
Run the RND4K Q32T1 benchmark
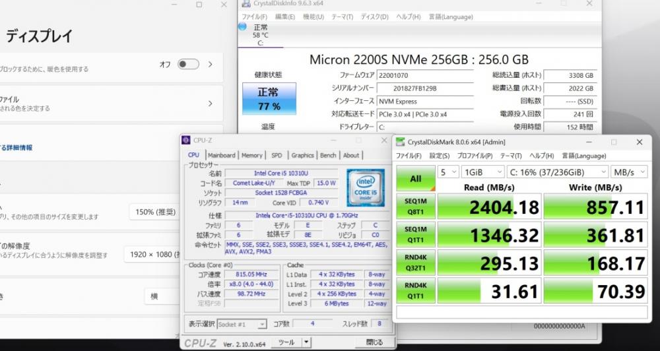415,262
